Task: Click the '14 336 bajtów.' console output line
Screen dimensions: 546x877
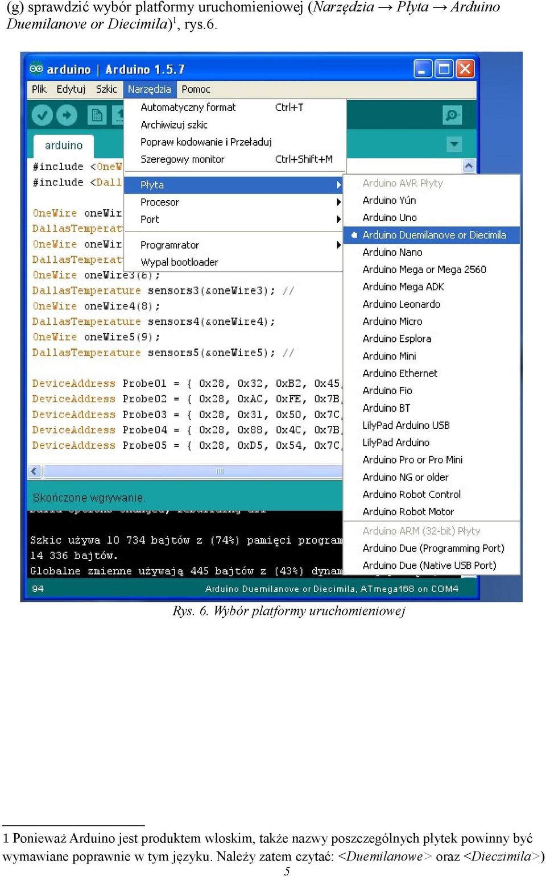Action: point(73,555)
